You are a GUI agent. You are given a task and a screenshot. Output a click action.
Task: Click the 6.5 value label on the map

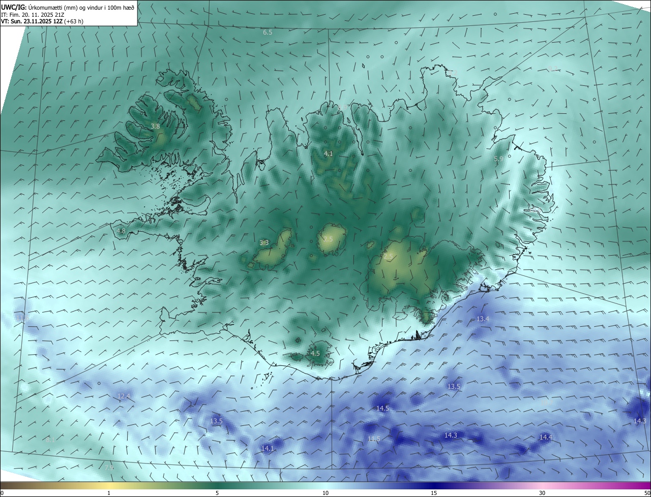pyautogui.click(x=268, y=32)
